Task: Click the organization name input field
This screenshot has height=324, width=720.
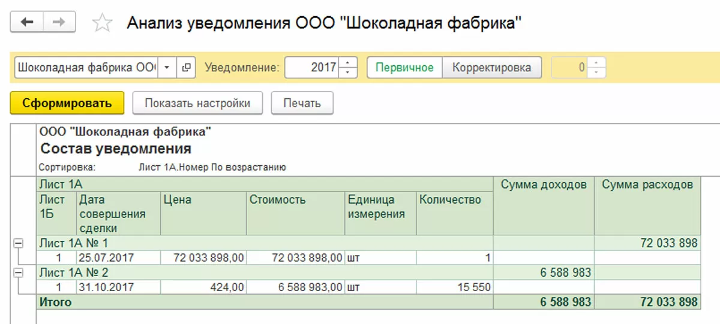Action: tap(86, 68)
